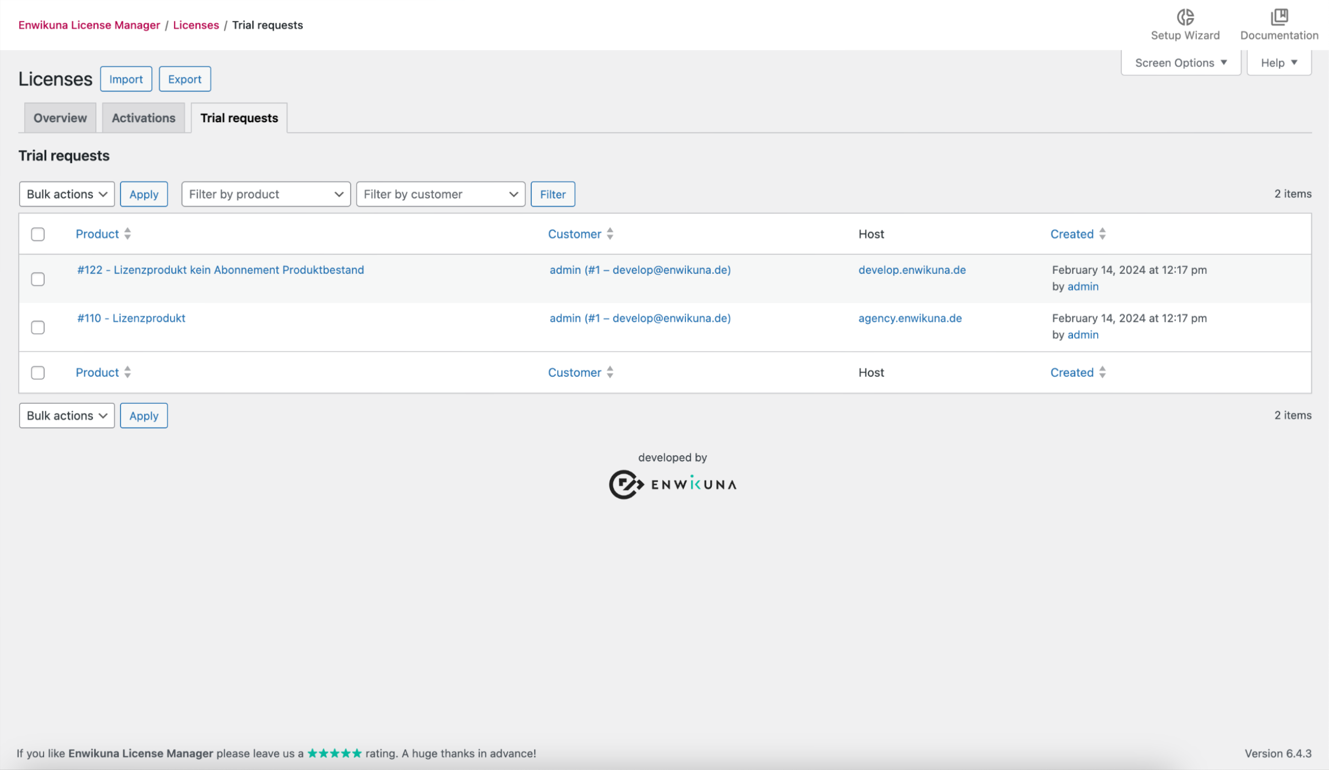Click the top Apply button

pos(144,194)
